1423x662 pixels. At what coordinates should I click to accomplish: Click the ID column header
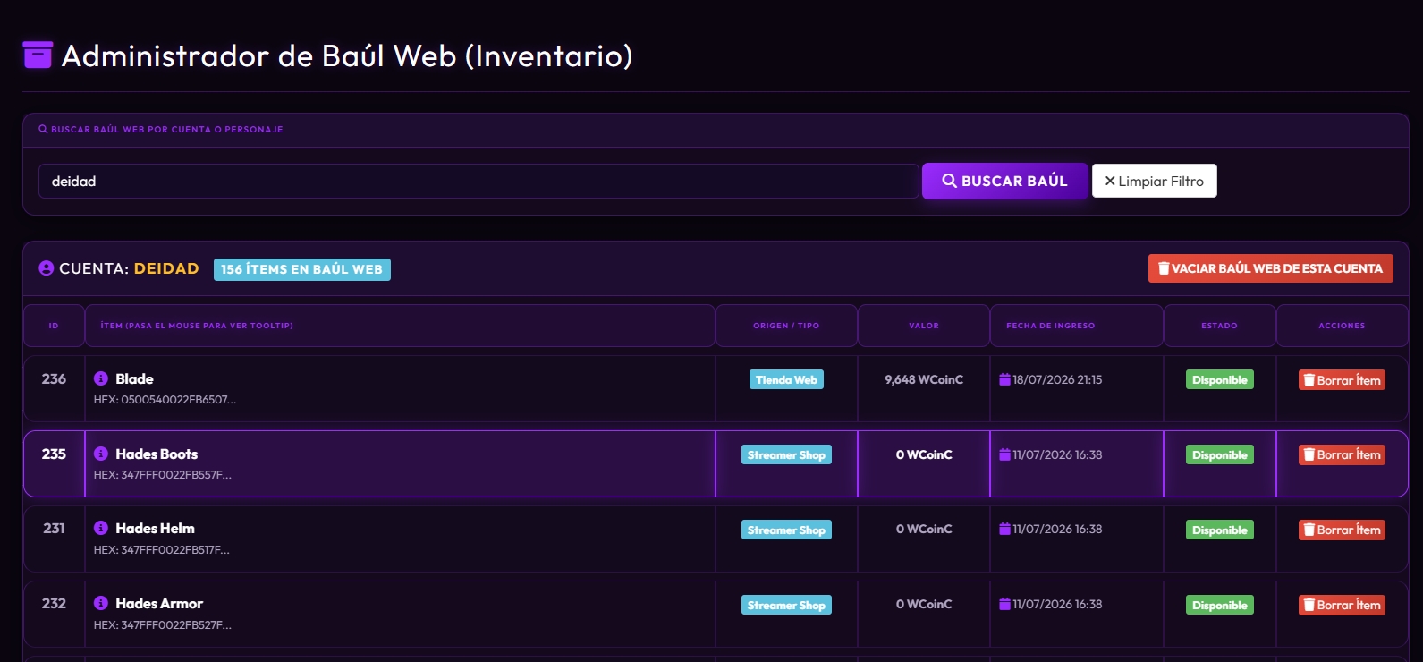pos(54,326)
